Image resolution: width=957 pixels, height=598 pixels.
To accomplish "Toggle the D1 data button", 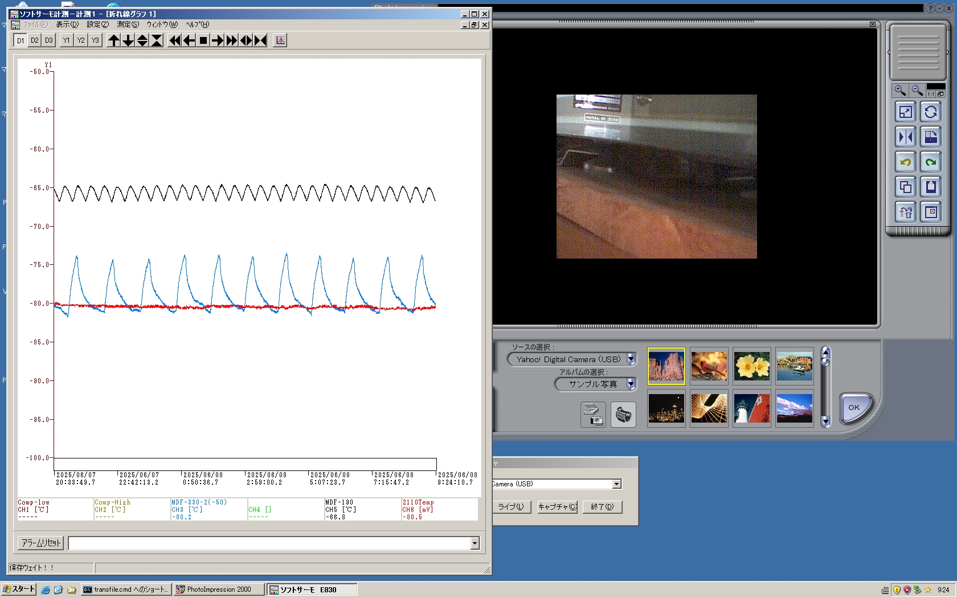I will tap(21, 40).
